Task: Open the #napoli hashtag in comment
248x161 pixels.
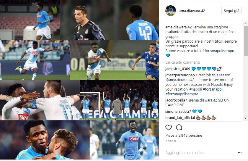Action: pos(195,89)
